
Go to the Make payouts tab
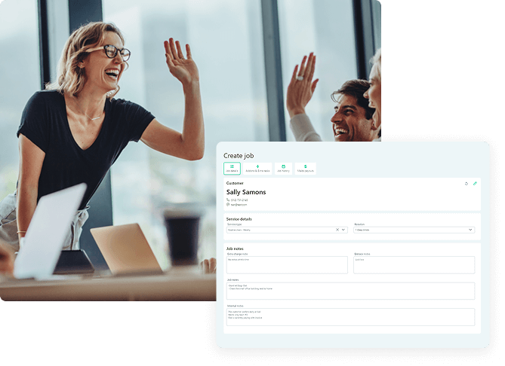(305, 169)
